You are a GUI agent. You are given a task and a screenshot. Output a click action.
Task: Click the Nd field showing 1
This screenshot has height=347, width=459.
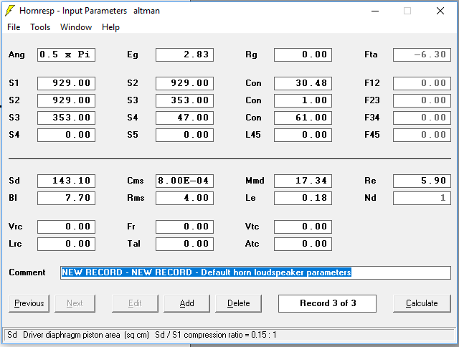(422, 199)
